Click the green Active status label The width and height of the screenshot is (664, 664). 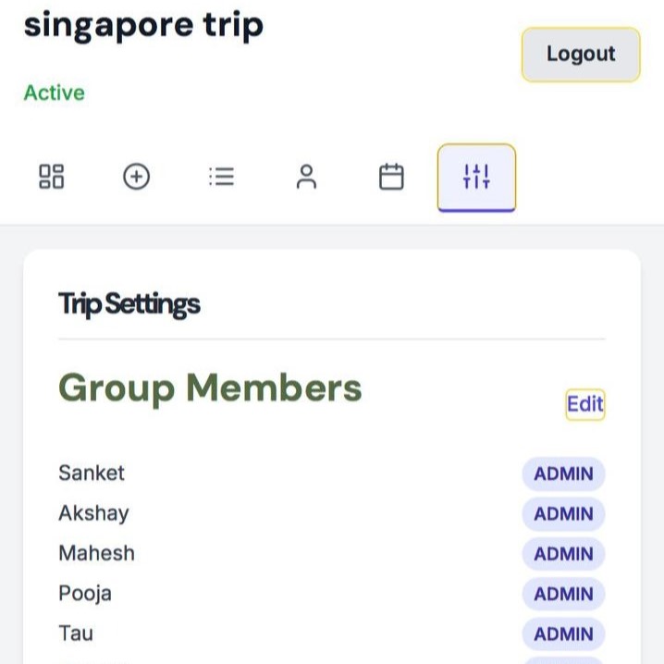click(54, 93)
